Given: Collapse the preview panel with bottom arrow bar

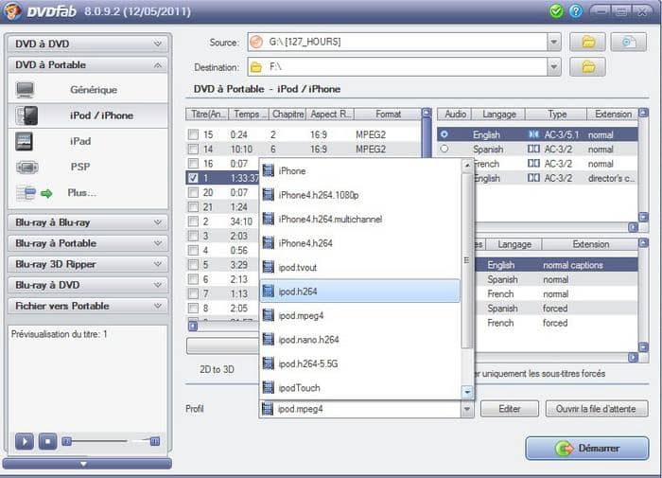Looking at the screenshot, I should 87,464.
